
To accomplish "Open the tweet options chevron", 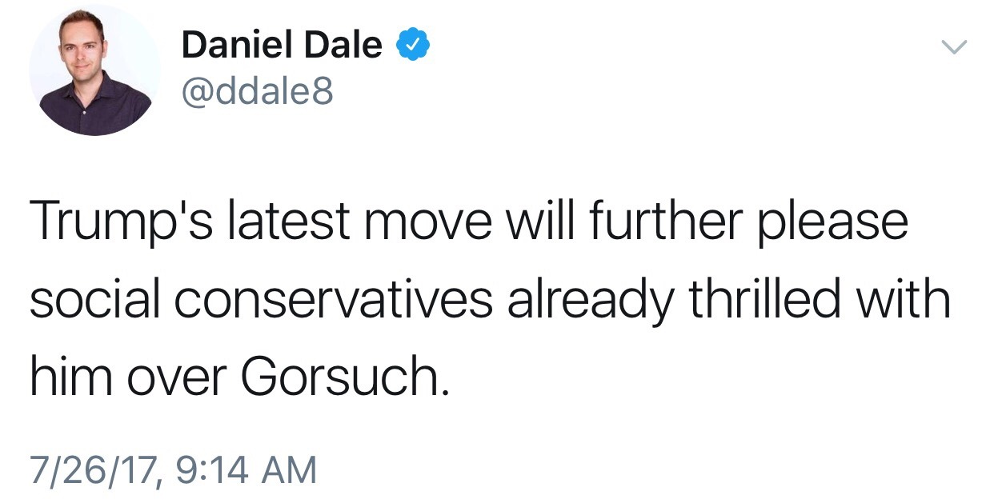I will (953, 48).
